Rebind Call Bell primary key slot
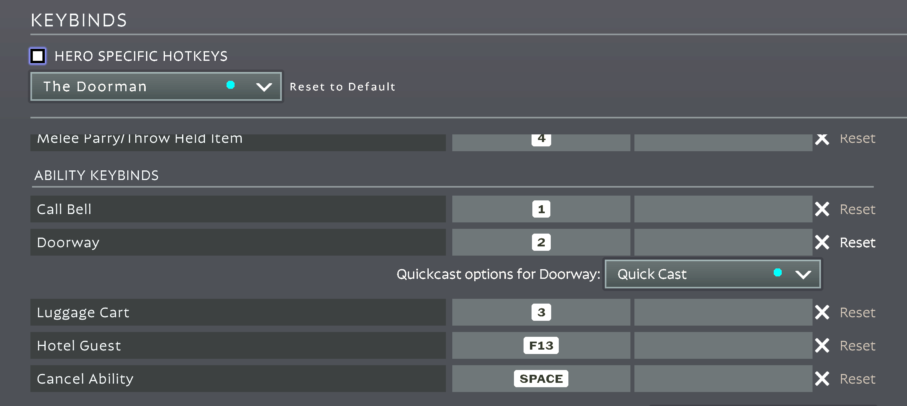This screenshot has height=406, width=907. [541, 209]
